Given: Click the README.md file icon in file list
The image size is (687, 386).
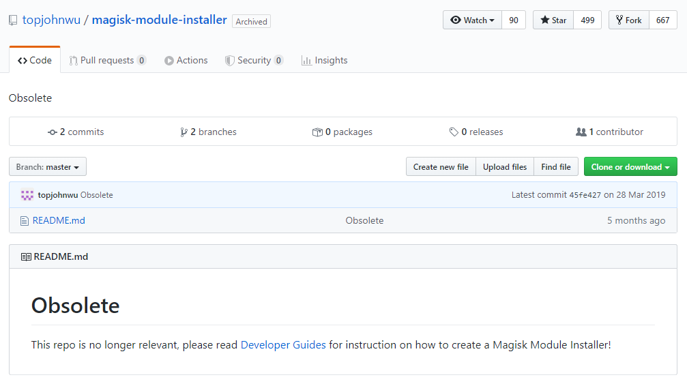Looking at the screenshot, I should [x=25, y=221].
